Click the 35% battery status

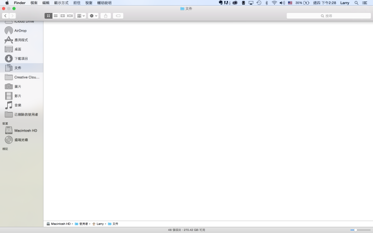pyautogui.click(x=302, y=3)
